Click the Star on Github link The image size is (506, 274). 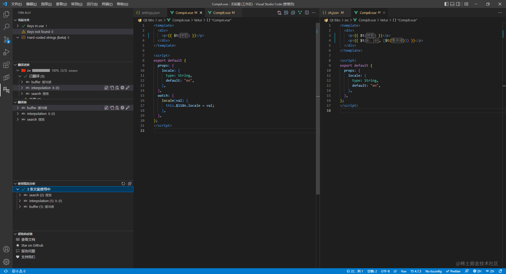[32, 245]
